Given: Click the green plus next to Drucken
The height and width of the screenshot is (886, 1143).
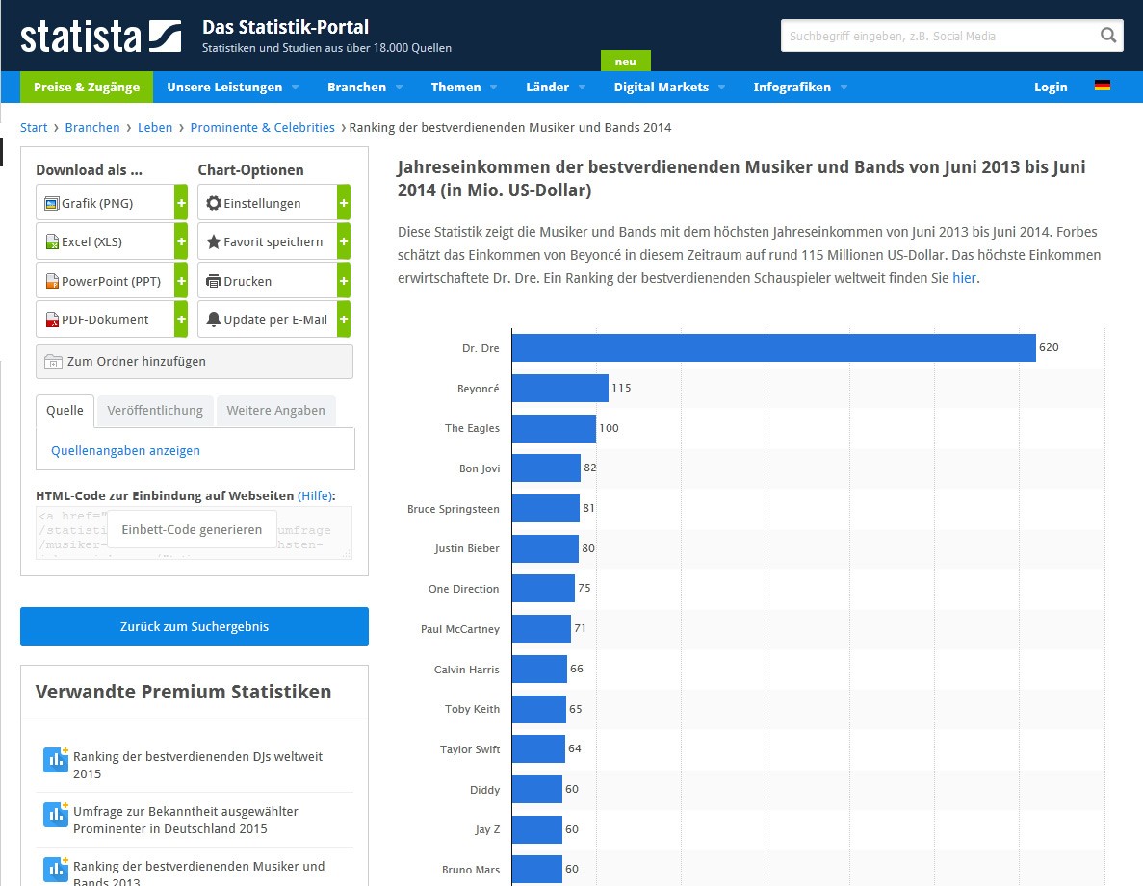Looking at the screenshot, I should (344, 281).
